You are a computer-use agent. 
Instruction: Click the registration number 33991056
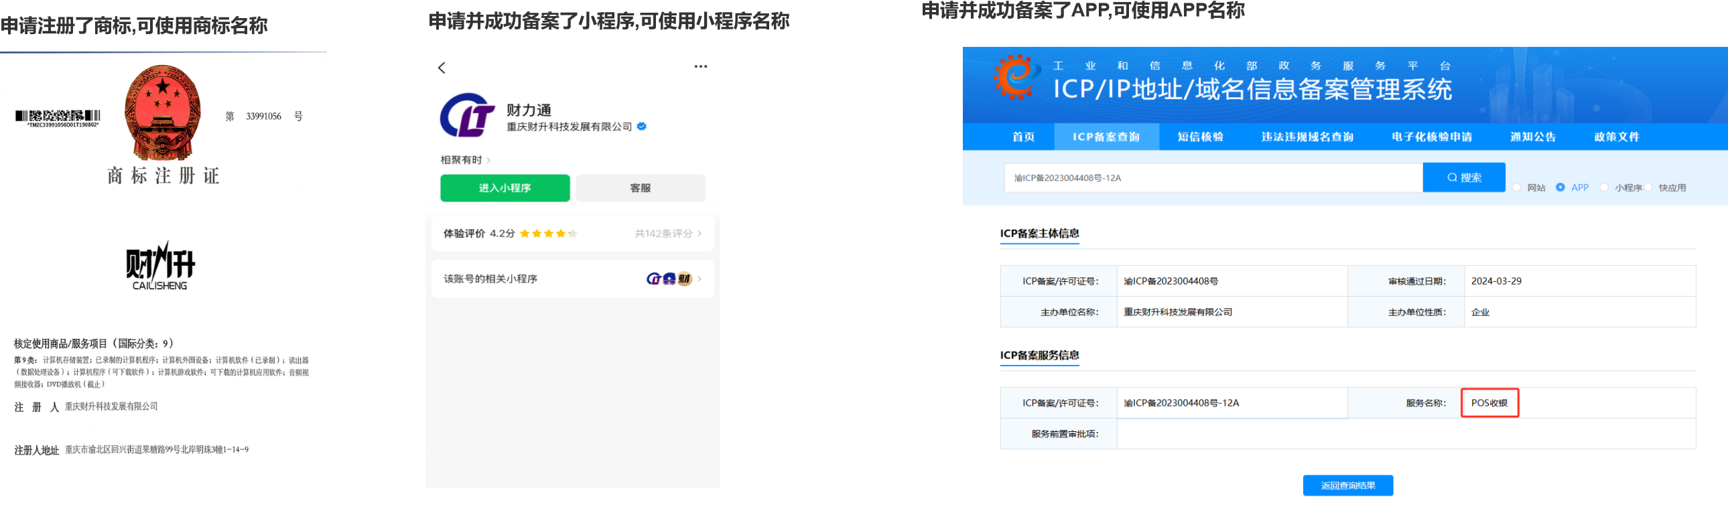point(263,117)
